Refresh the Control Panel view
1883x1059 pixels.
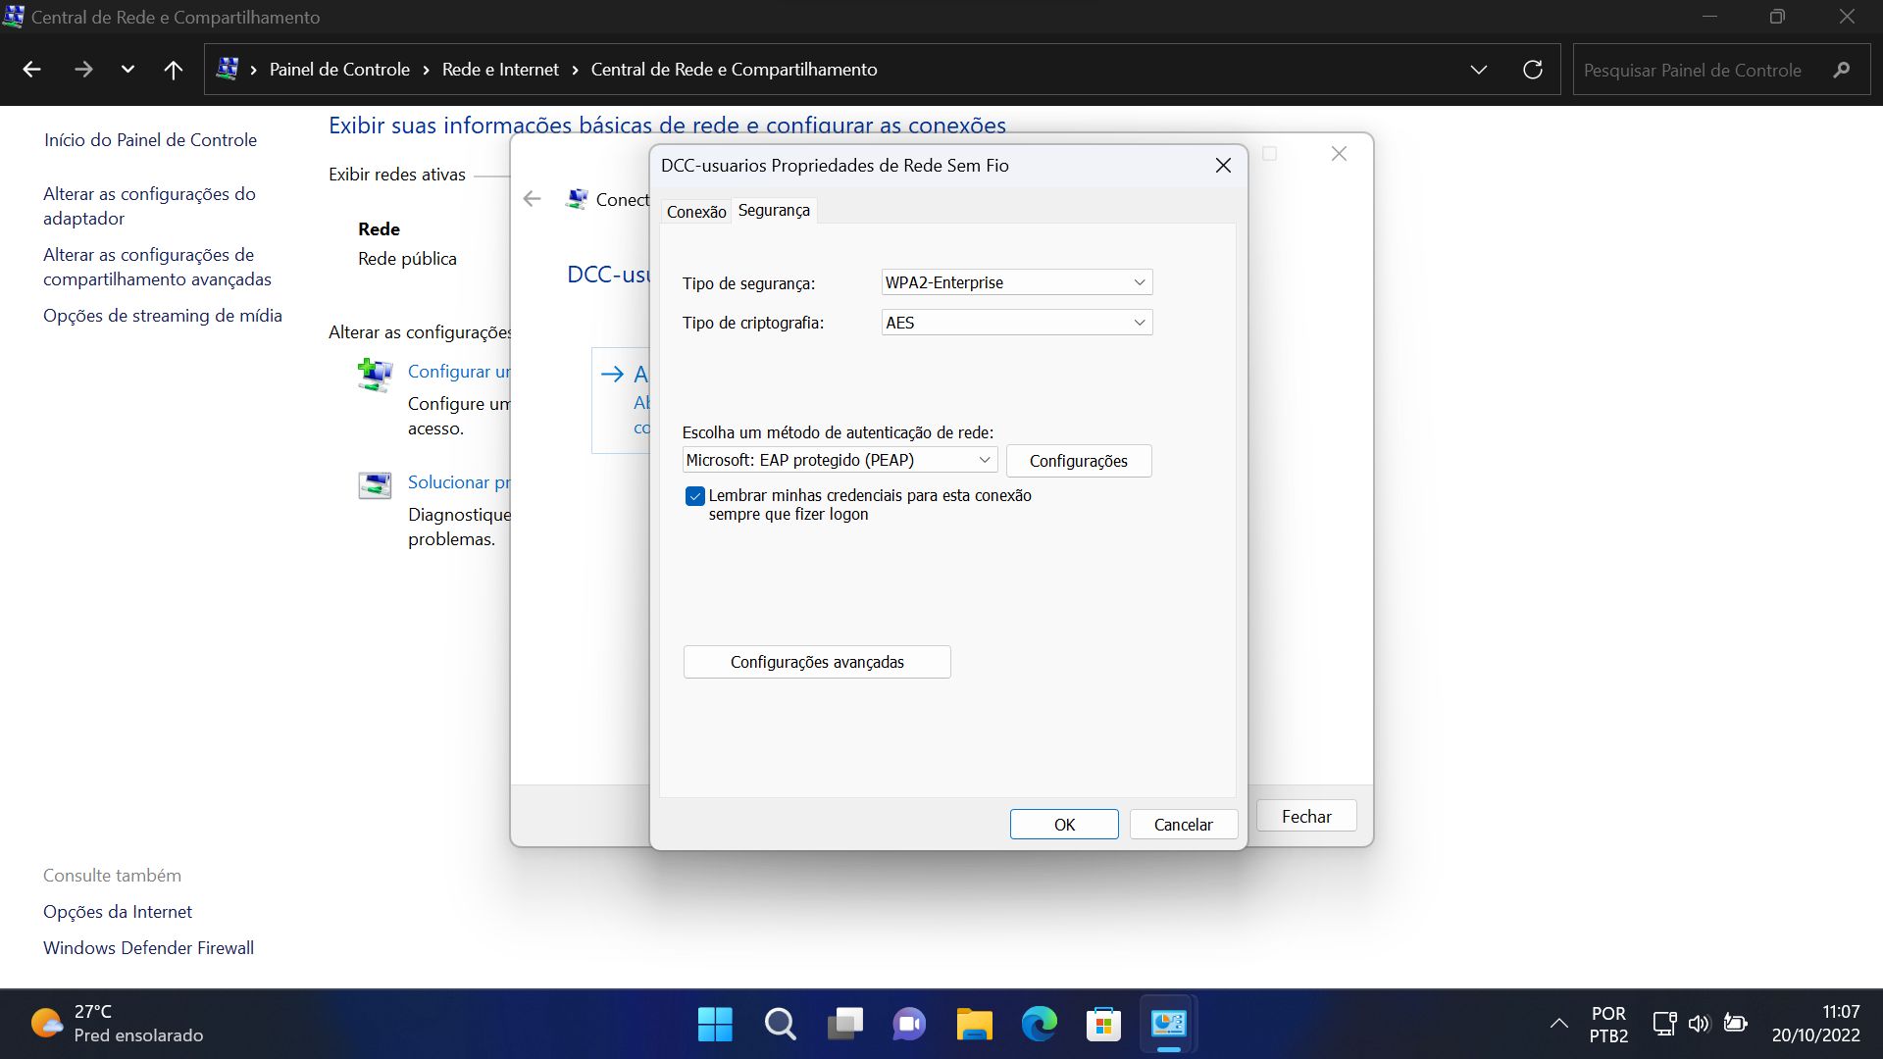(1533, 70)
